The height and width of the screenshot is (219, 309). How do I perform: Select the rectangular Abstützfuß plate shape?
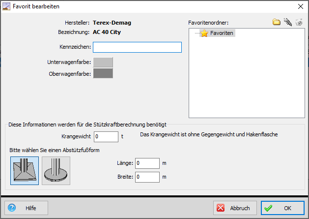pyautogui.click(x=25, y=171)
